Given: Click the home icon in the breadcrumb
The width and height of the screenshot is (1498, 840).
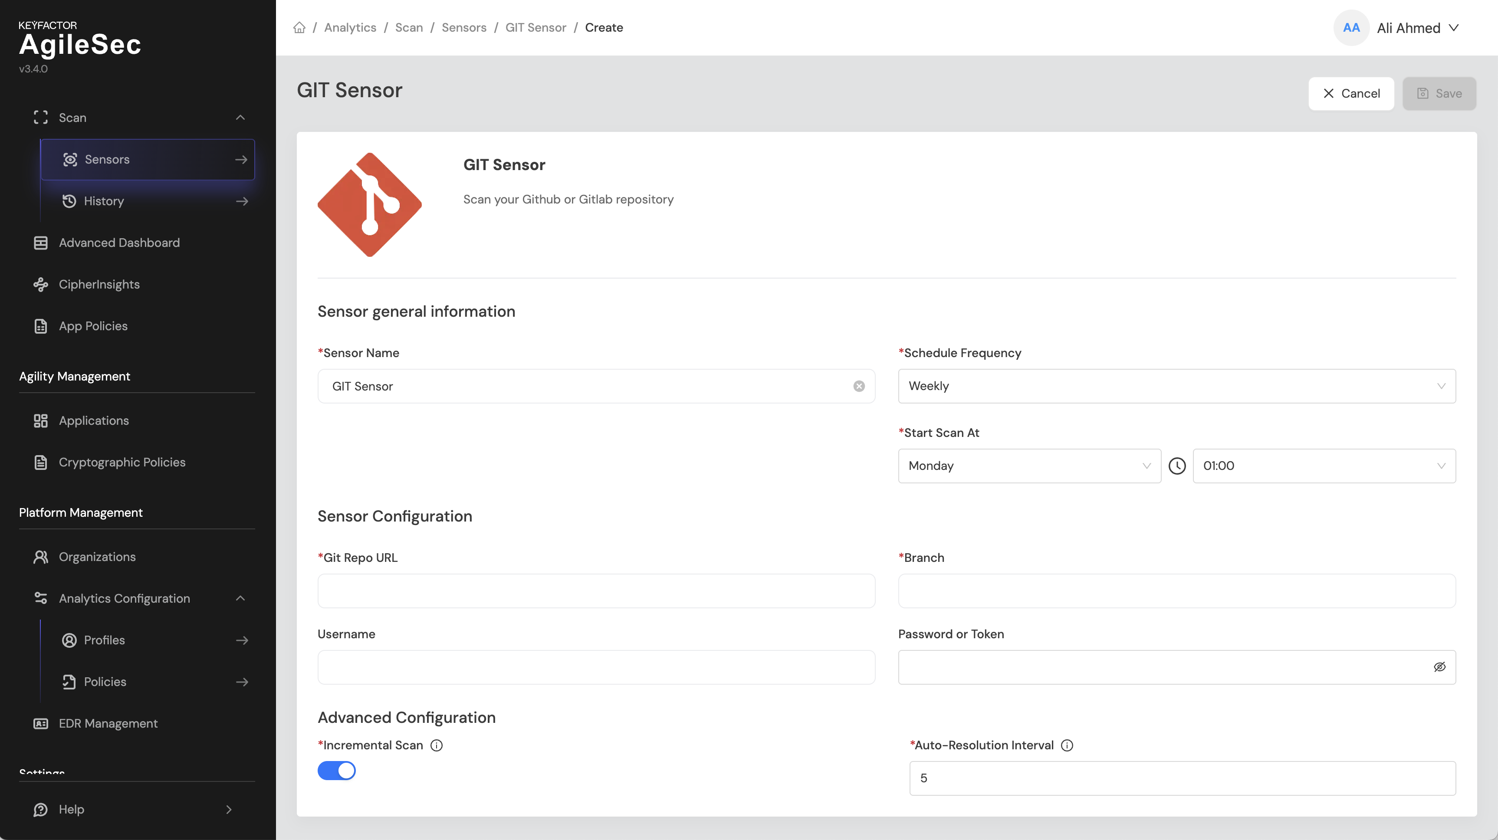Looking at the screenshot, I should coord(299,27).
